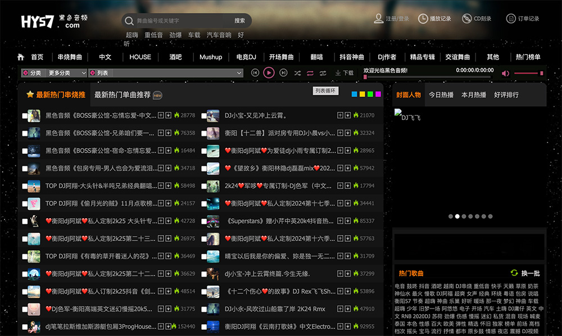
Task: Select the magenta theme color swatch
Action: tap(378, 94)
